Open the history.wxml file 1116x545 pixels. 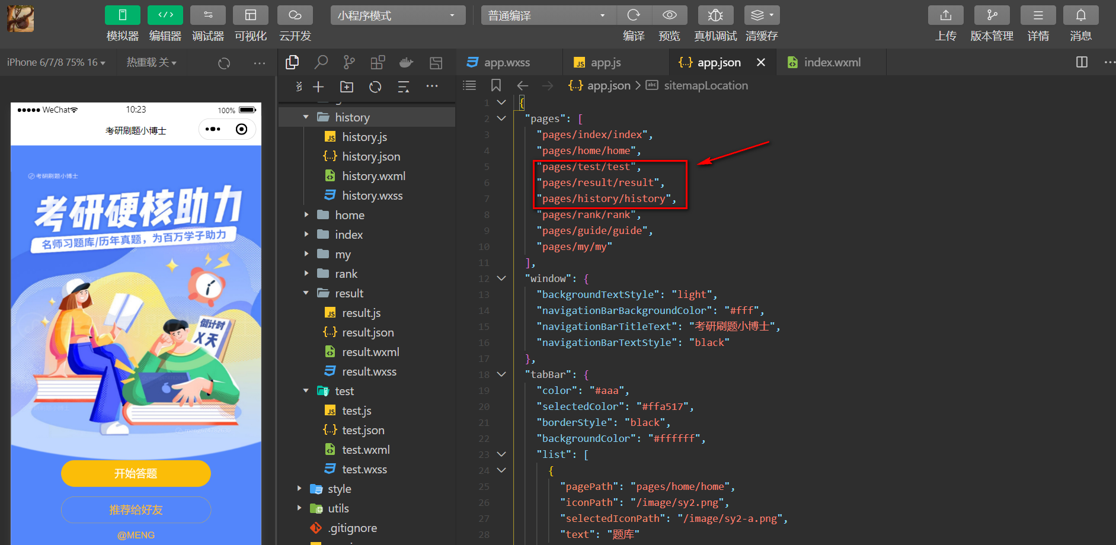point(373,176)
